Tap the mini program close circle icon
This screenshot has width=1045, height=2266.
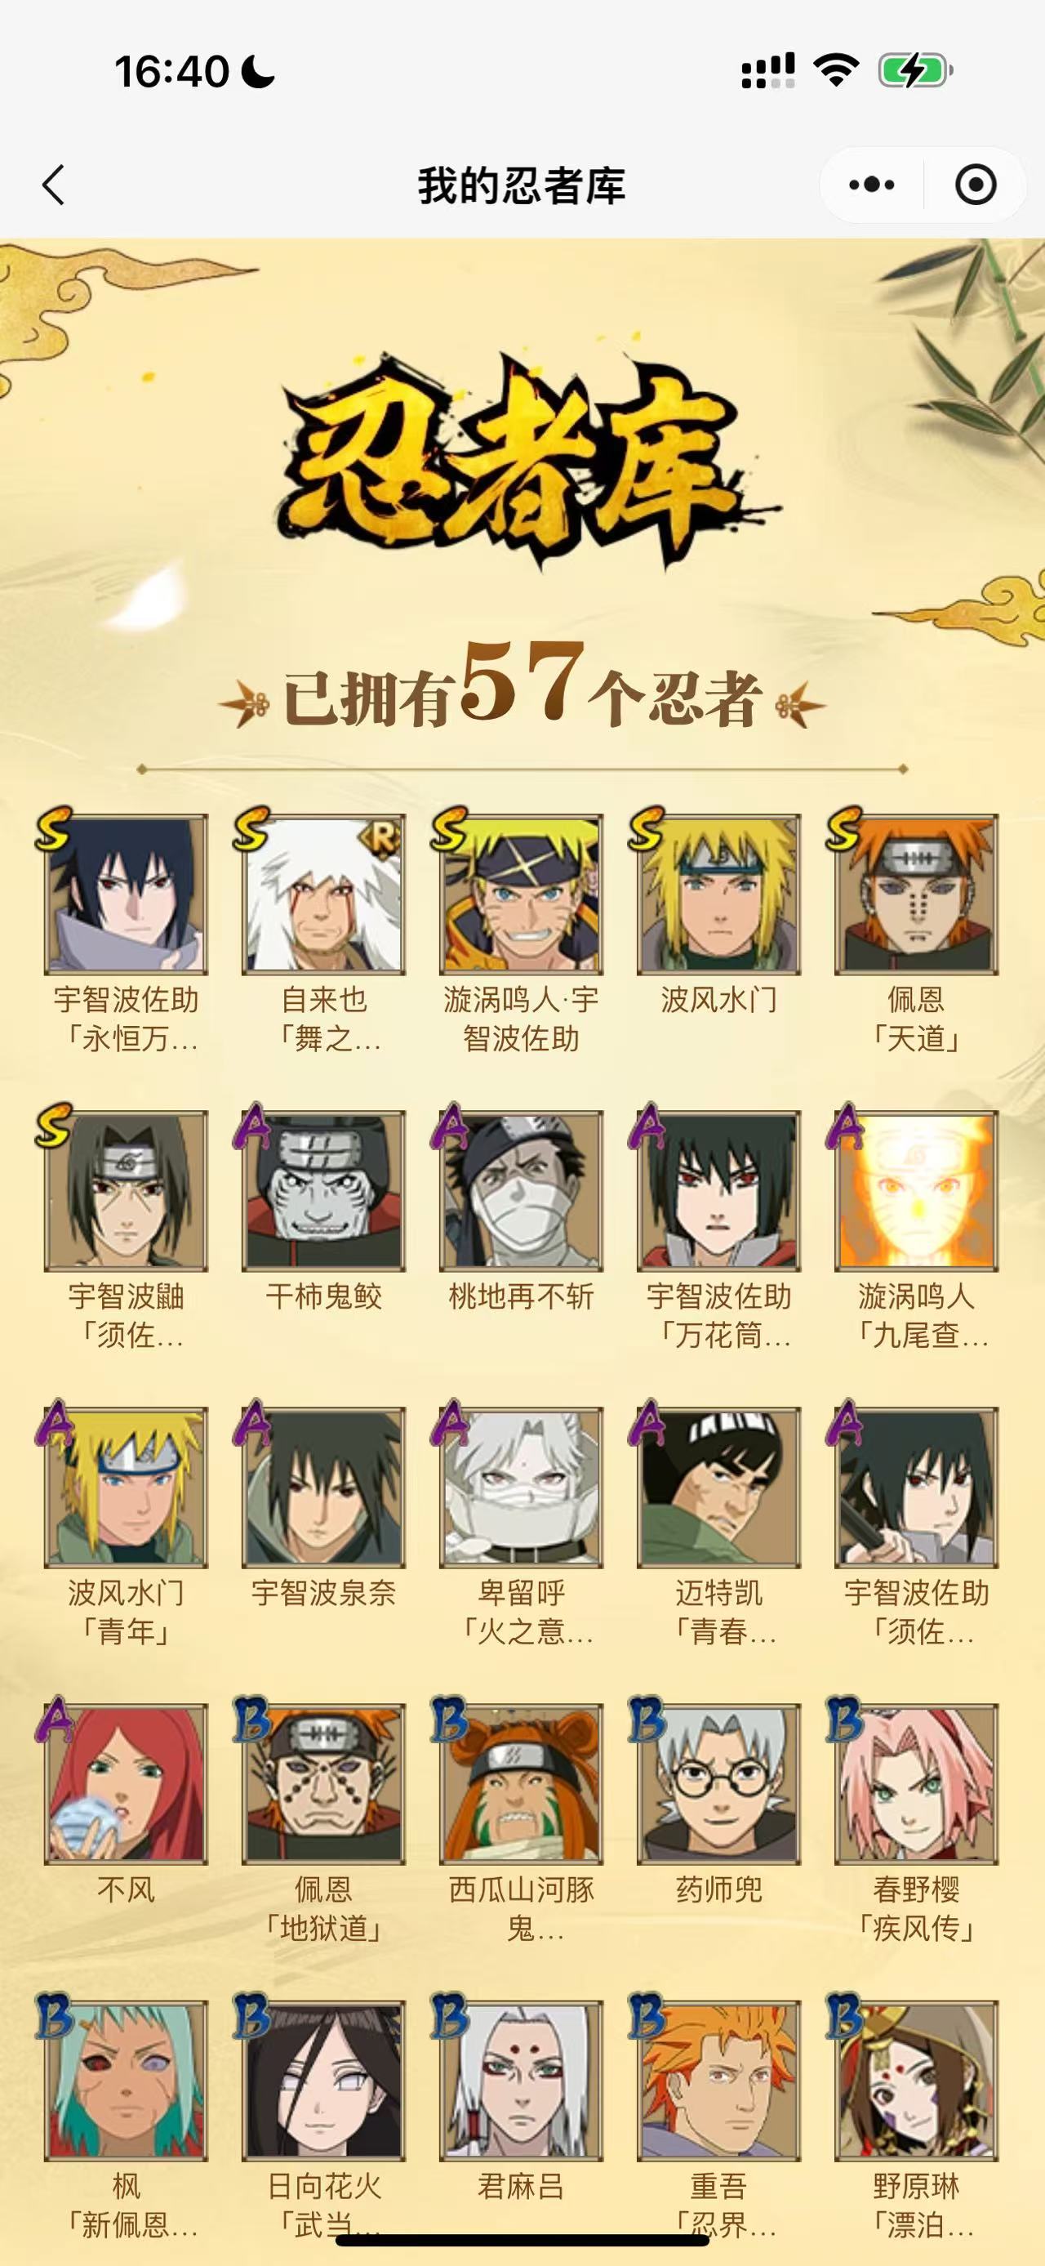pos(975,185)
